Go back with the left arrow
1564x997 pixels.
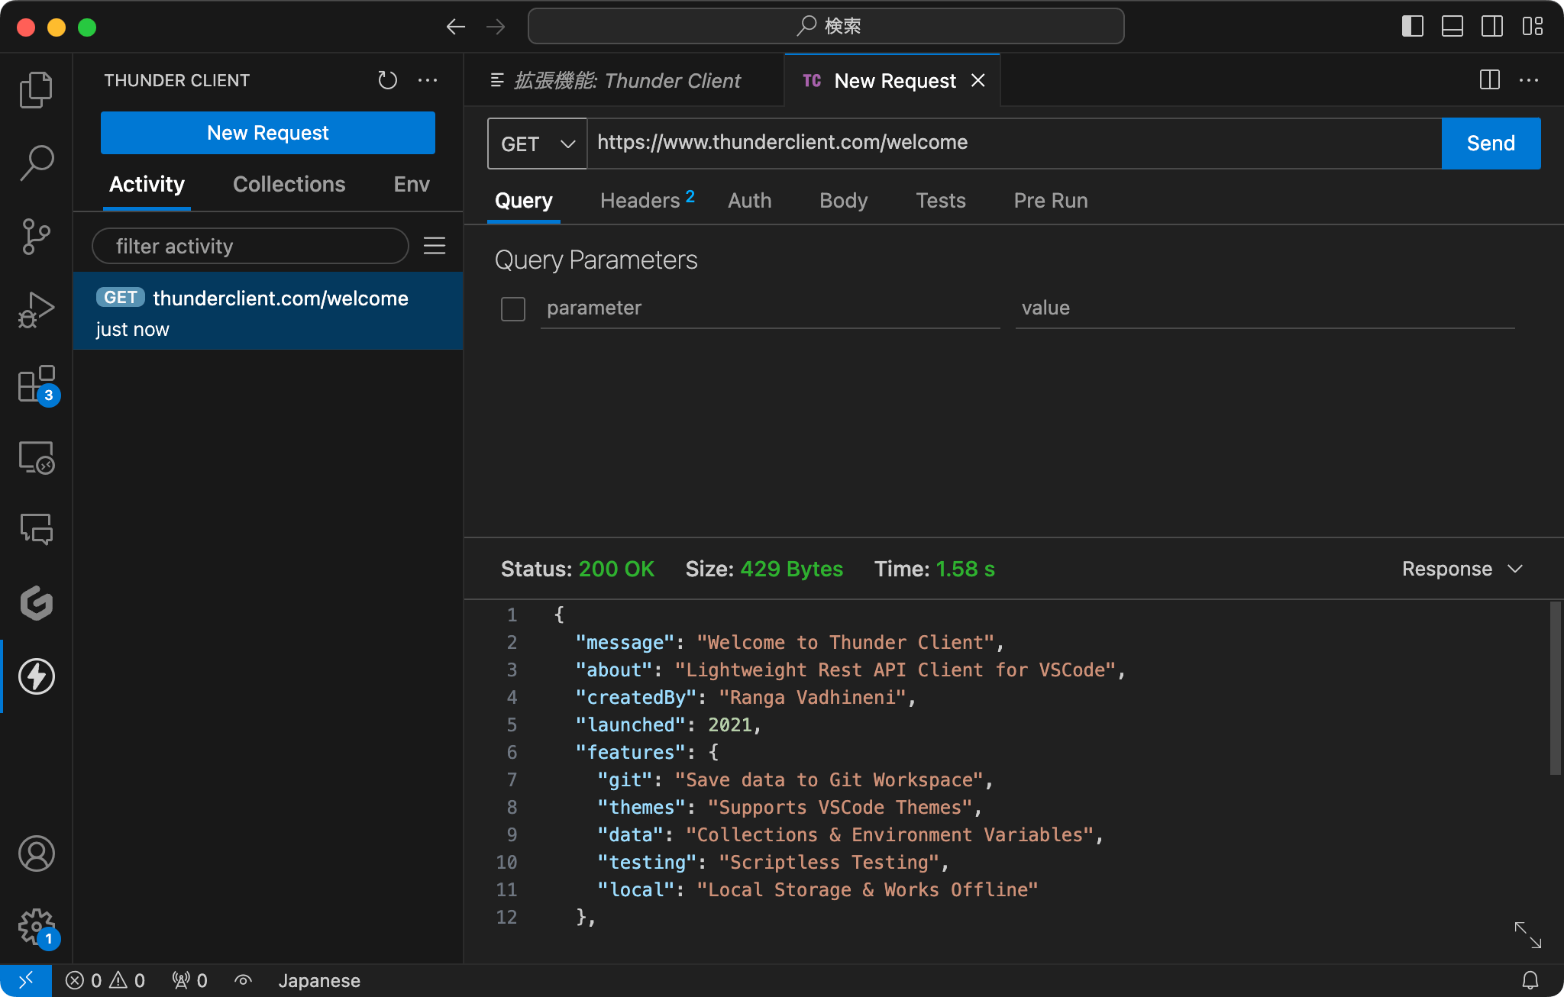coord(456,27)
